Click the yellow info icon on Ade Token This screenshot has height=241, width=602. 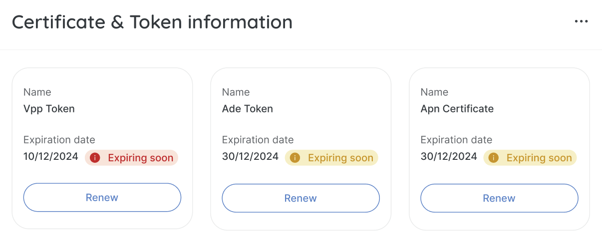(295, 158)
